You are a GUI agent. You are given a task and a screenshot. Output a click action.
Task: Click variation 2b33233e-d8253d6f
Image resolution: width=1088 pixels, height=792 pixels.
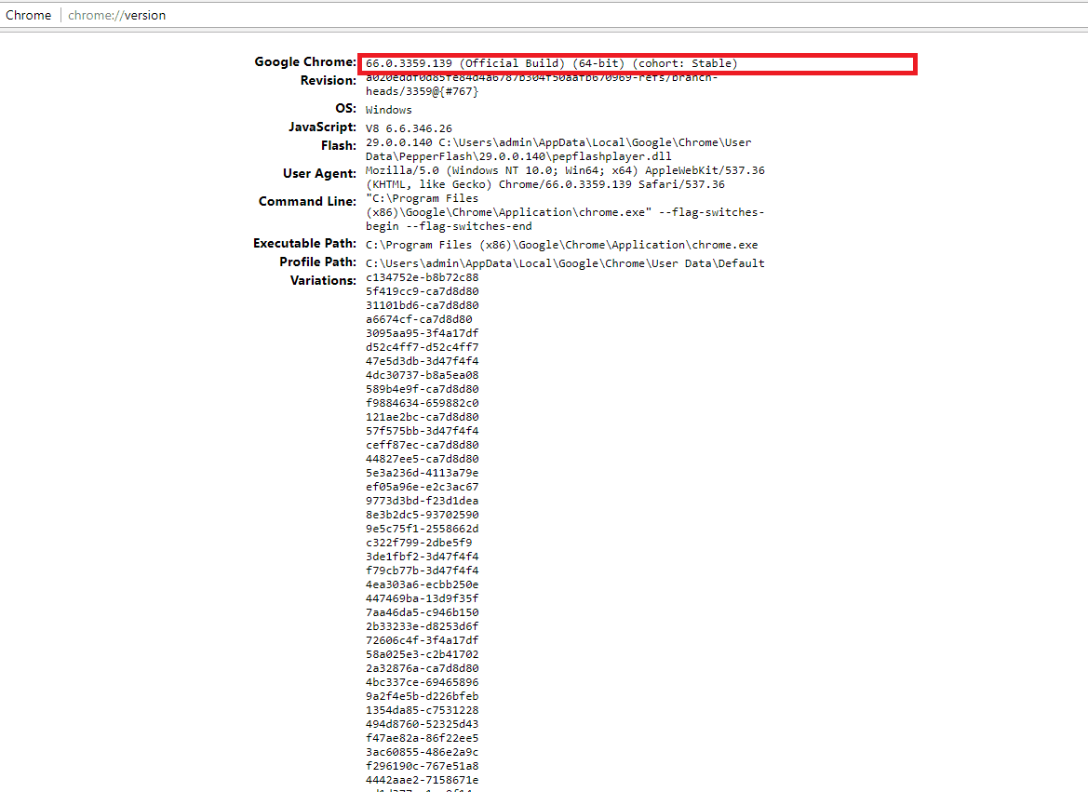coord(422,626)
